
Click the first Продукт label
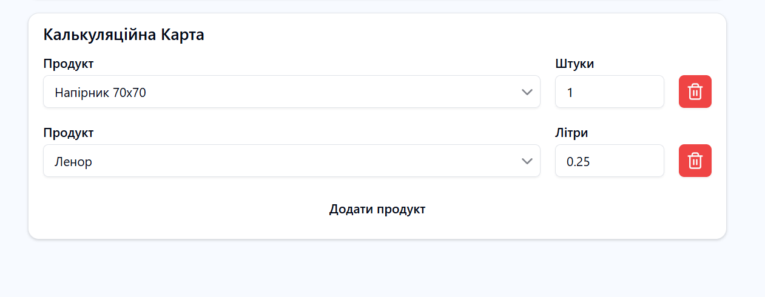coord(69,64)
